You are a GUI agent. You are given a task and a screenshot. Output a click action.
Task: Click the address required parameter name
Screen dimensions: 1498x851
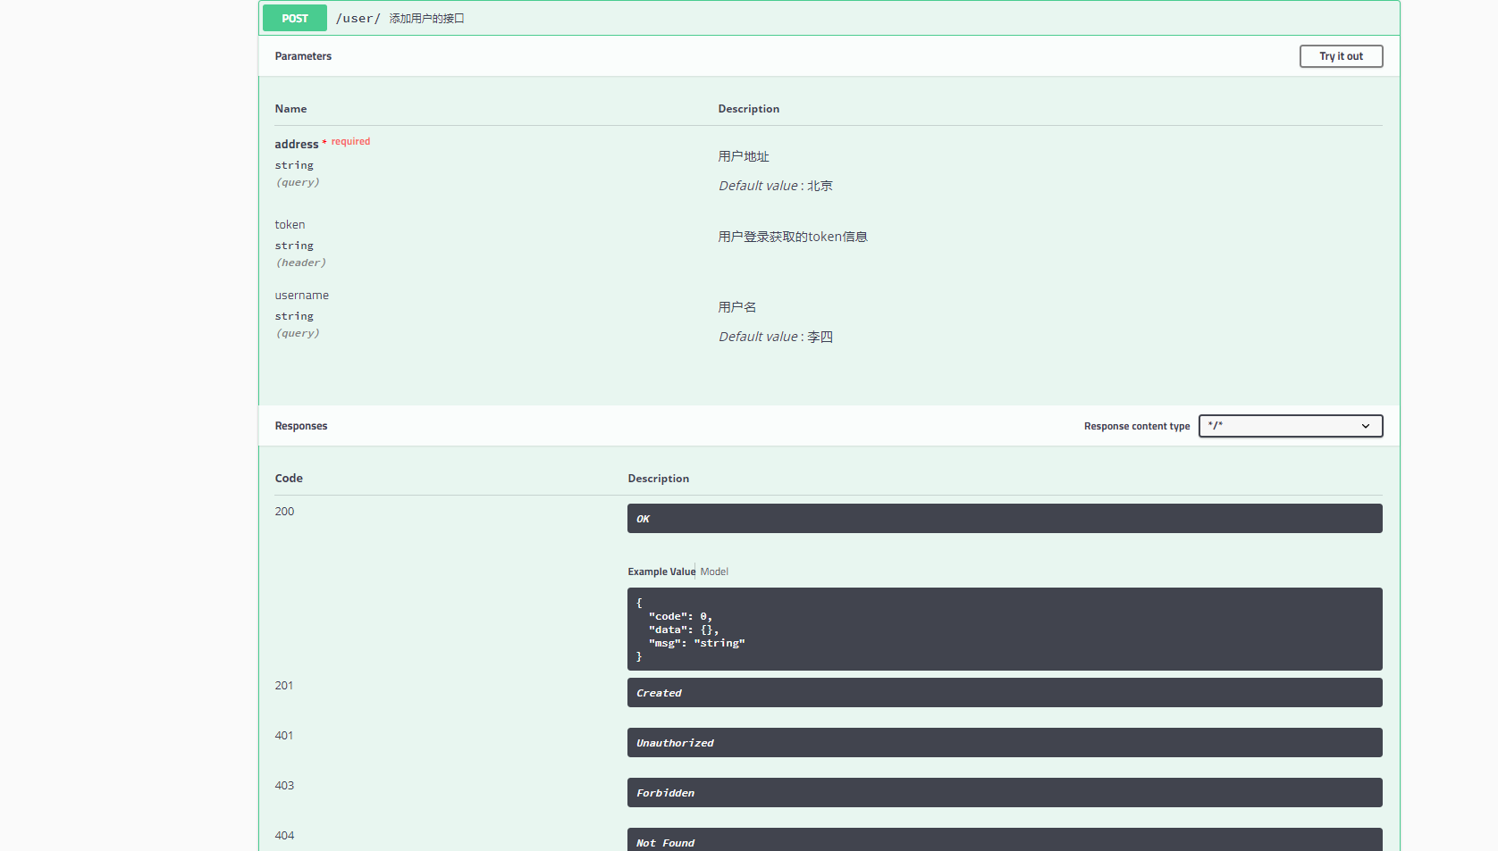click(297, 144)
